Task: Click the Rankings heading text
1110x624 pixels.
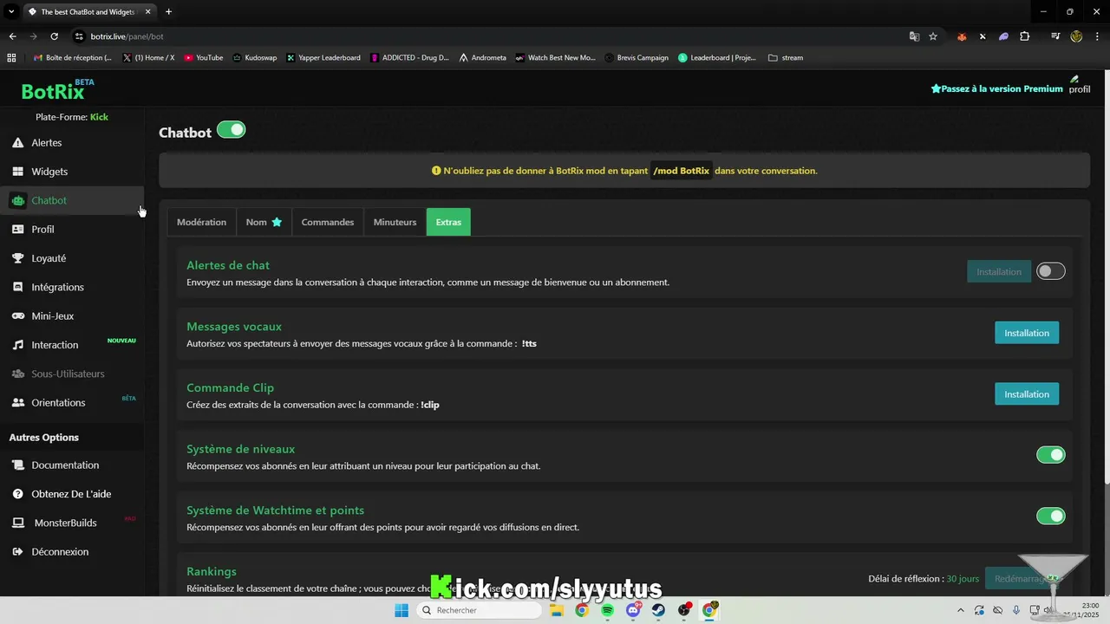Action: point(212,572)
